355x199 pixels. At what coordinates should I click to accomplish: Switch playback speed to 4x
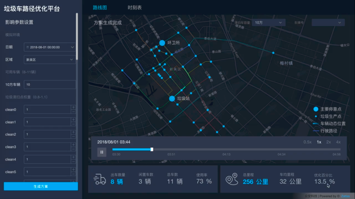point(338,142)
